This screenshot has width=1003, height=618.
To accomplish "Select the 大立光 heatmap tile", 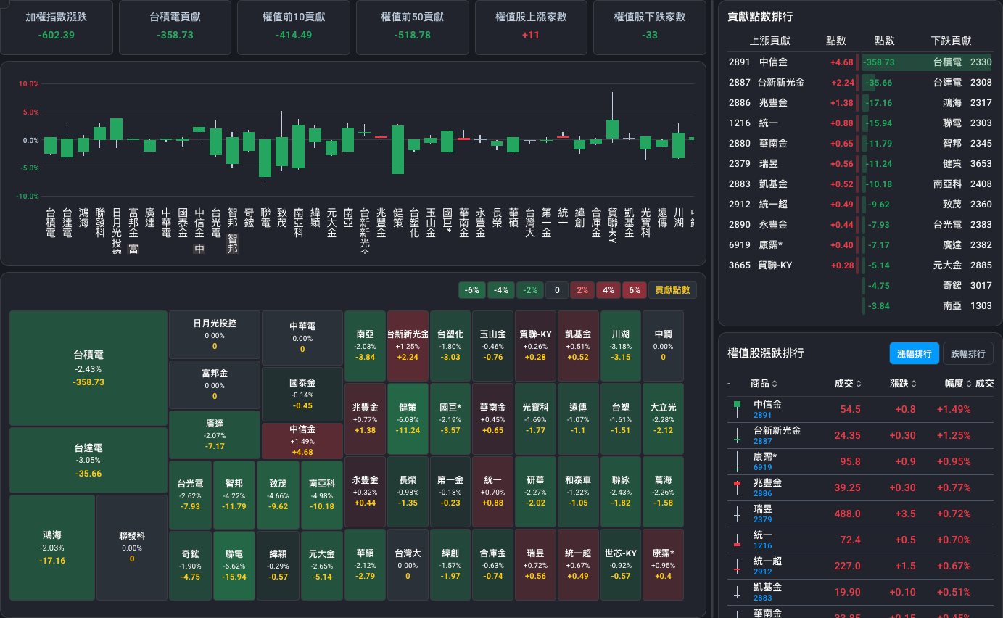I will pyautogui.click(x=663, y=419).
